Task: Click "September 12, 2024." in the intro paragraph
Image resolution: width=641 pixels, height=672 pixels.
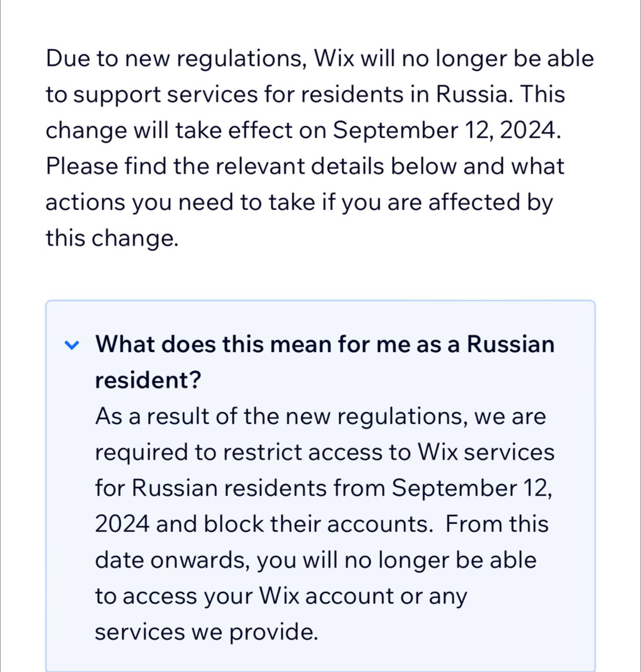Action: click(x=447, y=130)
